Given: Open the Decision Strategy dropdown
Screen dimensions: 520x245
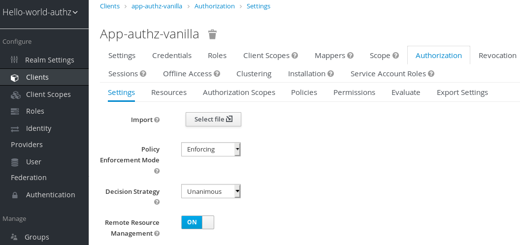Looking at the screenshot, I should (x=210, y=191).
